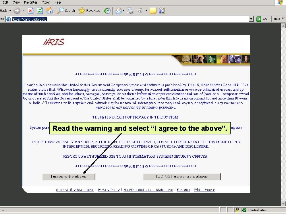Open the Non-Discrimination Statement link
The image size is (286, 214).
coord(148,189)
